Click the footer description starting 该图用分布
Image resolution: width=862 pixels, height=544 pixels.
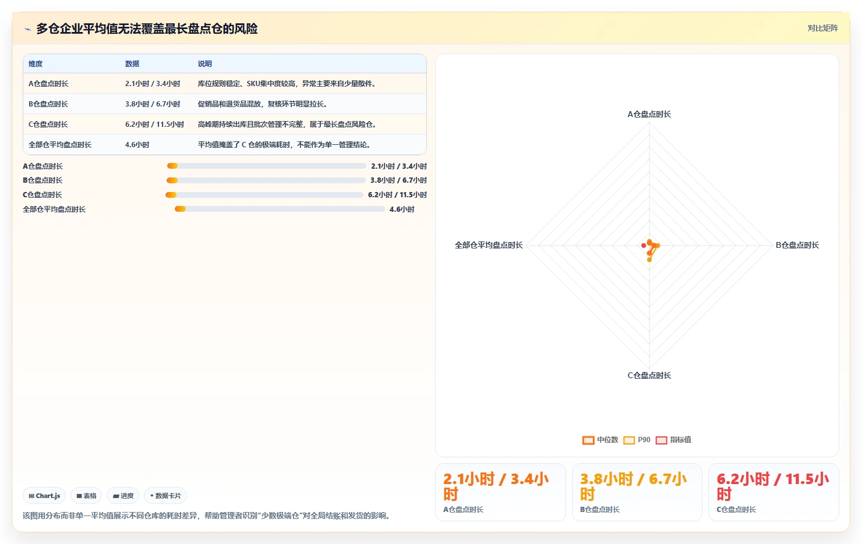click(x=208, y=516)
